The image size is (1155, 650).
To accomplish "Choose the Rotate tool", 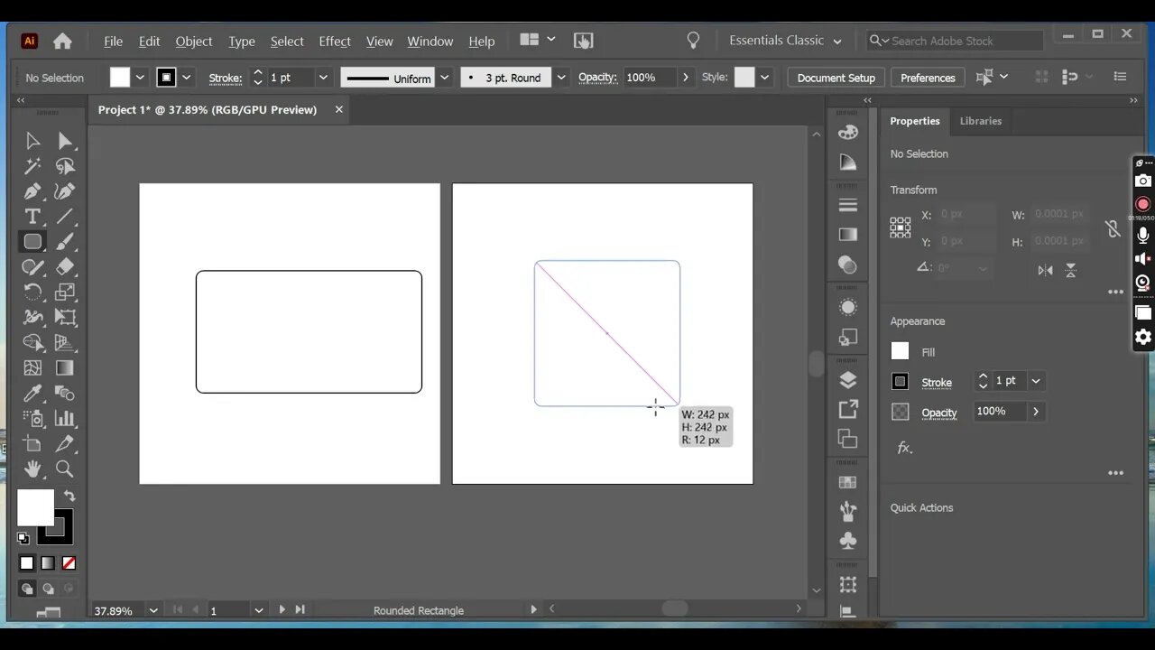I will [32, 292].
